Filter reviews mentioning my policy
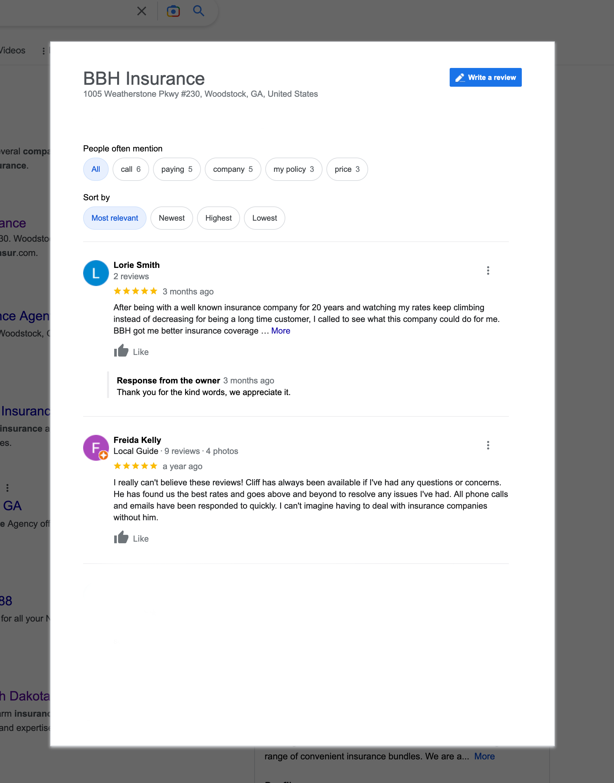 293,169
